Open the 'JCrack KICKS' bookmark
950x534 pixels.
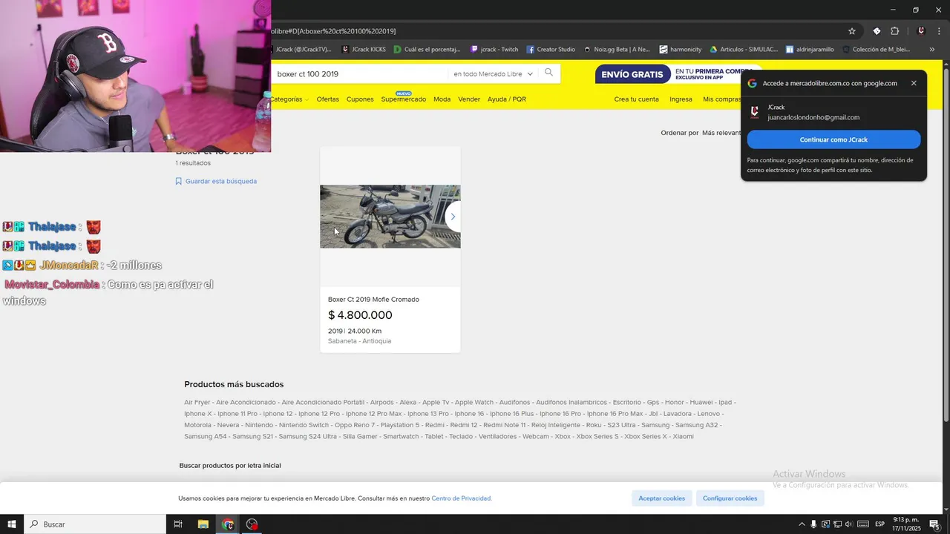coord(364,50)
